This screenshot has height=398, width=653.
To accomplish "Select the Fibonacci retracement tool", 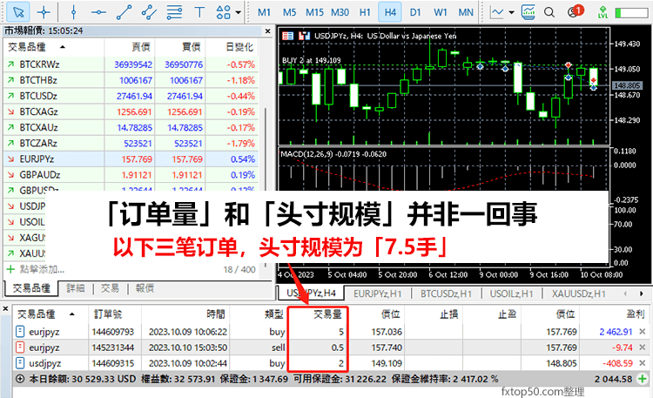I will tap(174, 12).
